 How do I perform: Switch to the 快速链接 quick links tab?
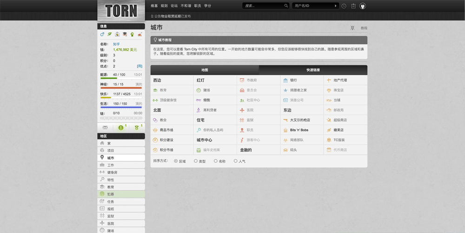click(313, 70)
